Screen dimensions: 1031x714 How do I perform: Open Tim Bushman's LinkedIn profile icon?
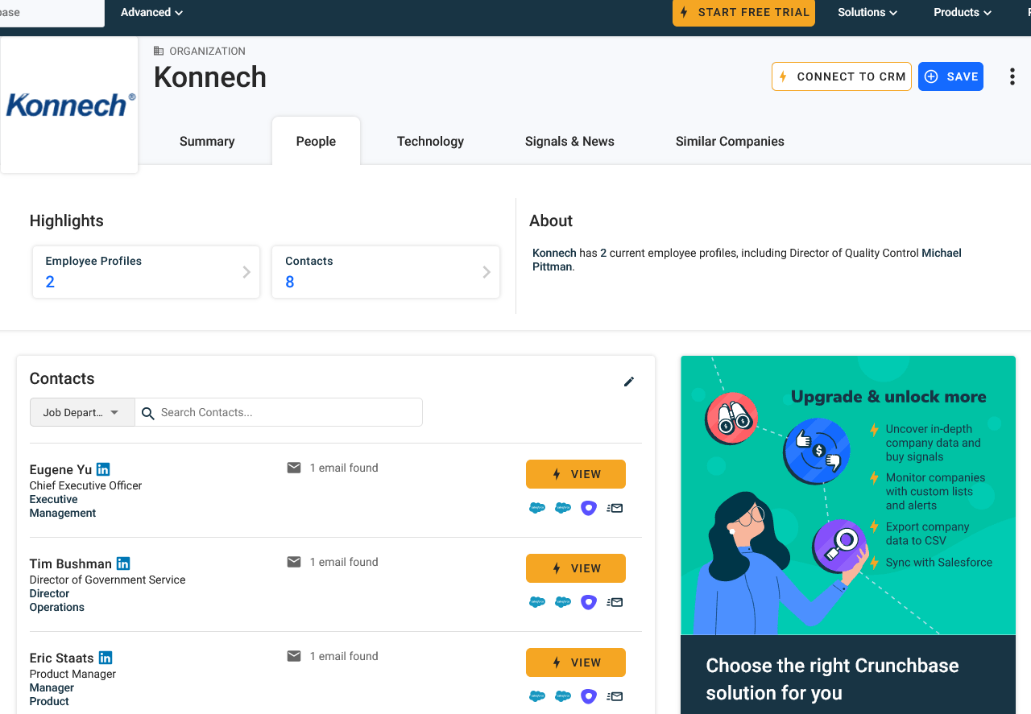123,563
